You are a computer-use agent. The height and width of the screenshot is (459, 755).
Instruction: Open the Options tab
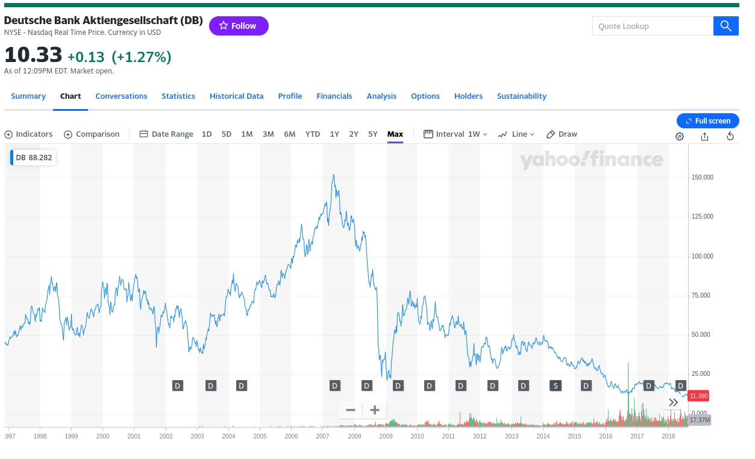[425, 96]
